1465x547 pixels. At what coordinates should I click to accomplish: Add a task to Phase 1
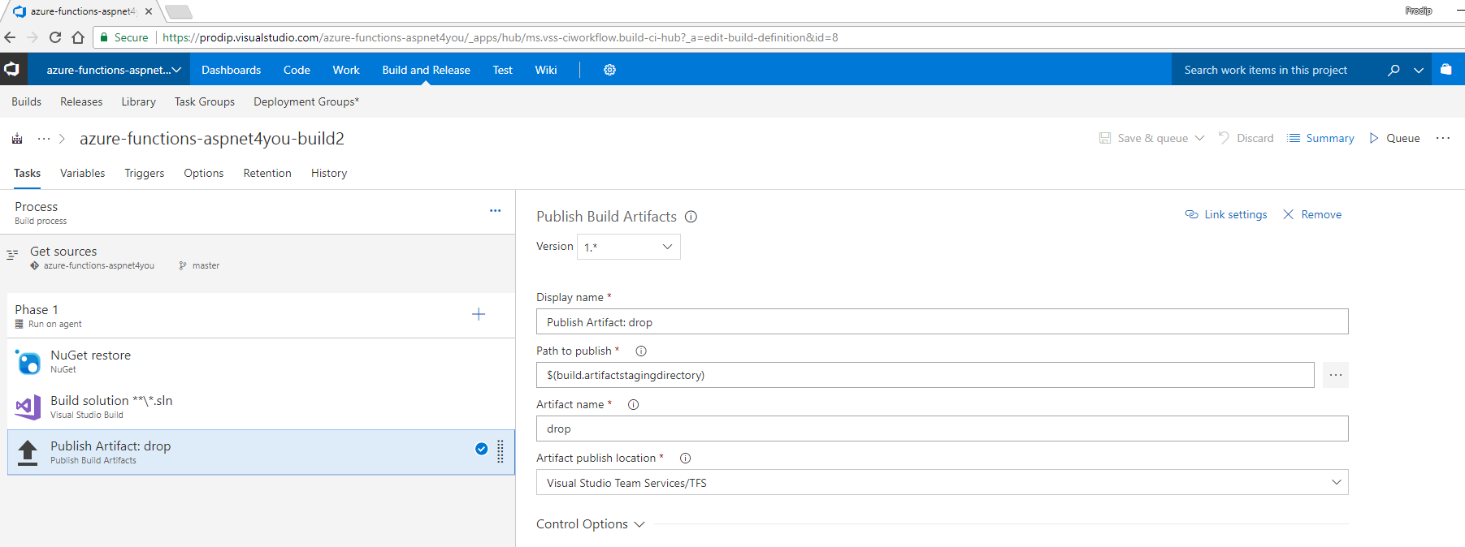coord(479,314)
